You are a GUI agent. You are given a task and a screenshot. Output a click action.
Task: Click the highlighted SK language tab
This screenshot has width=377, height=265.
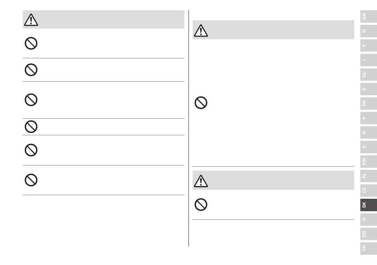coord(369,205)
